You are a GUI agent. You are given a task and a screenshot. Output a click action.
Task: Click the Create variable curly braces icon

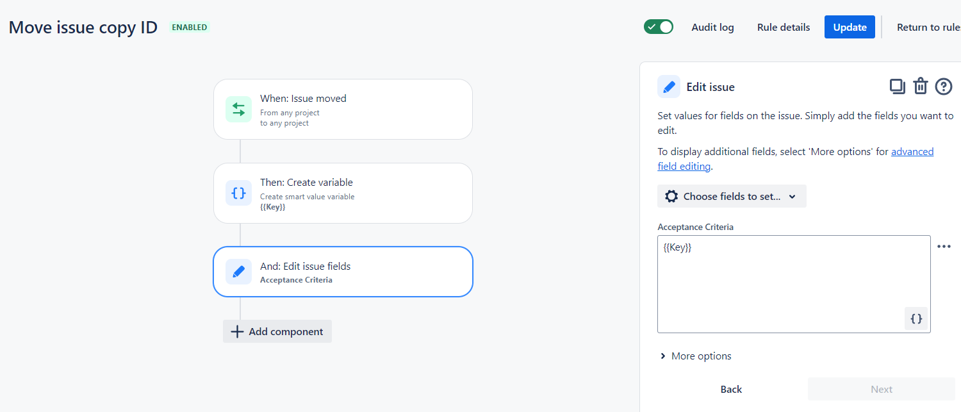coord(238,193)
